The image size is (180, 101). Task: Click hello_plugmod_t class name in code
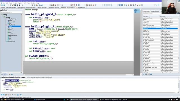click(44, 14)
